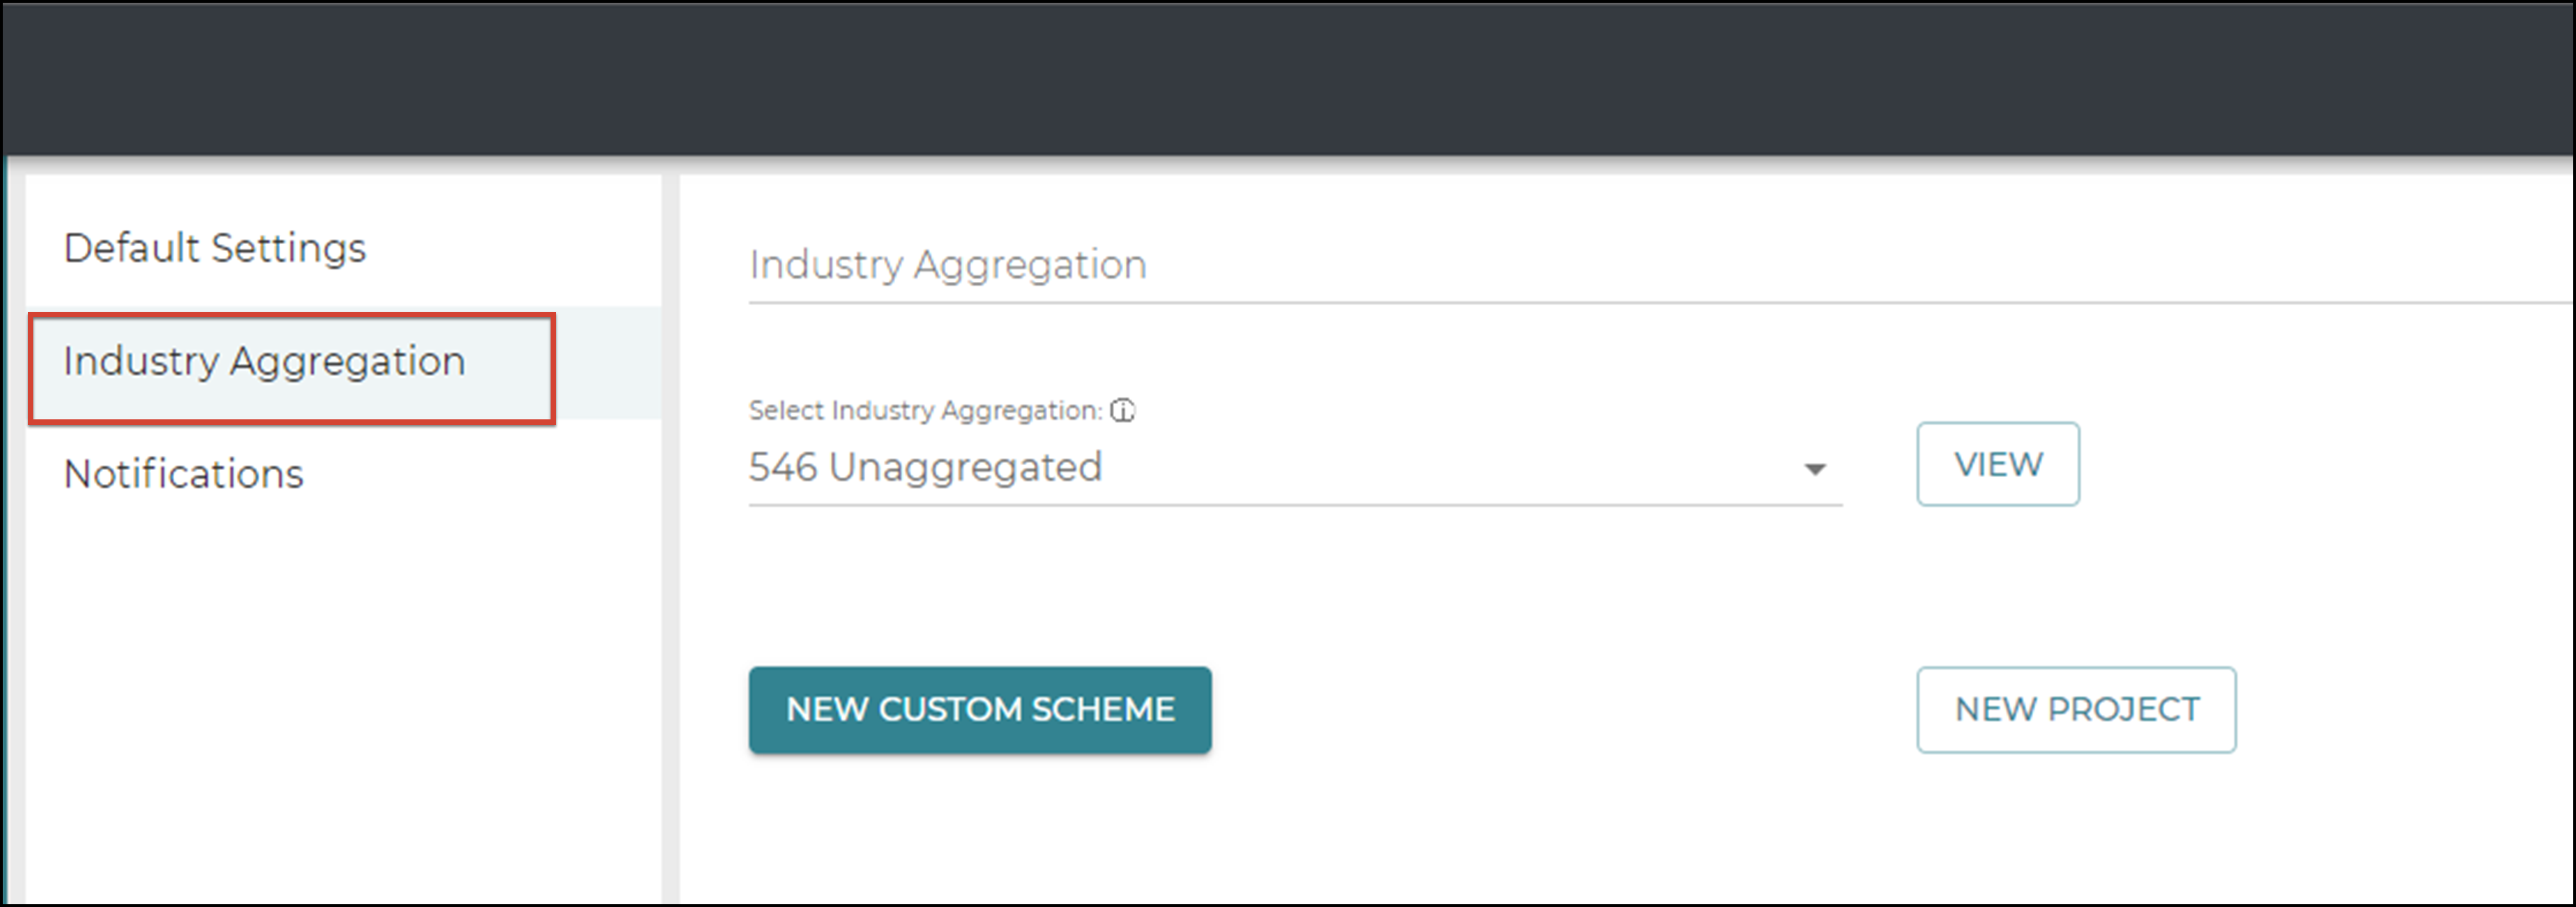Click the Industry Aggregation page heading
Viewport: 2576px width, 907px height.
[947, 264]
